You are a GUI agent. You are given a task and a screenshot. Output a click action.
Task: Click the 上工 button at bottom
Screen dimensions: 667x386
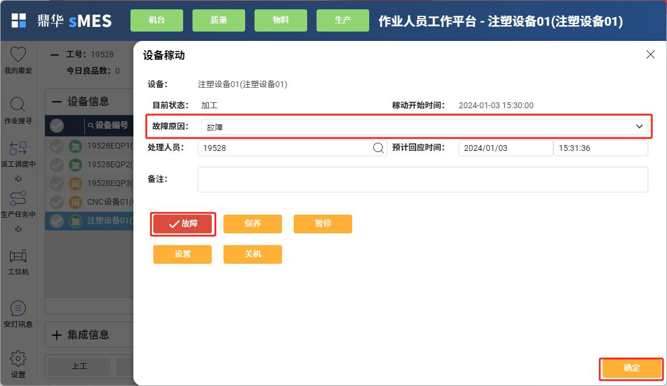point(79,366)
